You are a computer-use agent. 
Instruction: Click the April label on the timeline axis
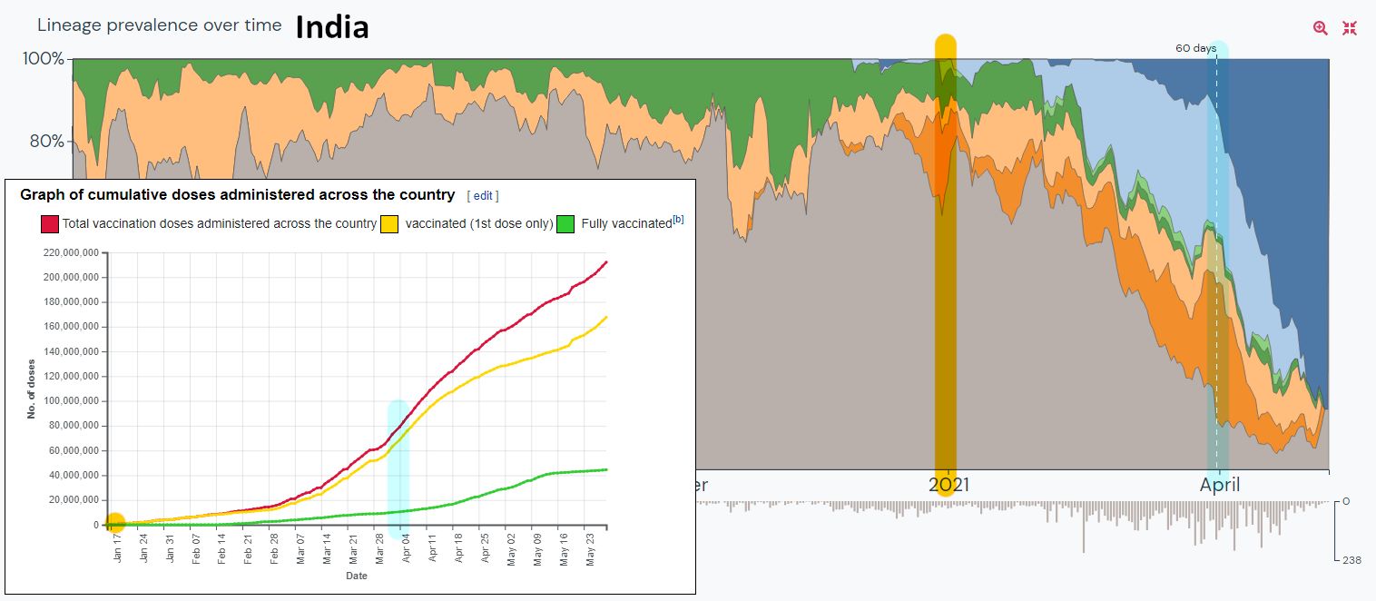click(x=1219, y=485)
